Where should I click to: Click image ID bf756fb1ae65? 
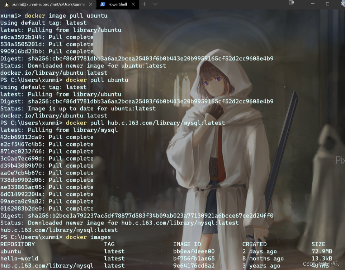(x=194, y=258)
